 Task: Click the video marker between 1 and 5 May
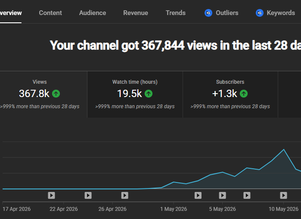point(198,195)
